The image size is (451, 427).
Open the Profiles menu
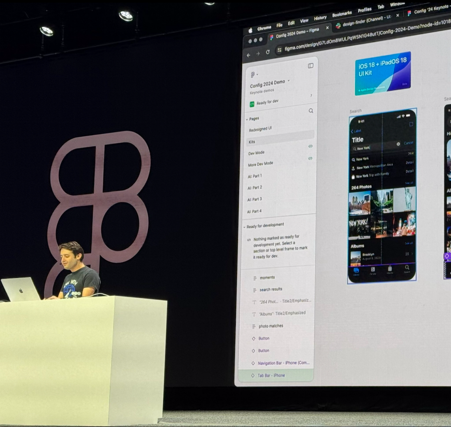[x=365, y=10]
